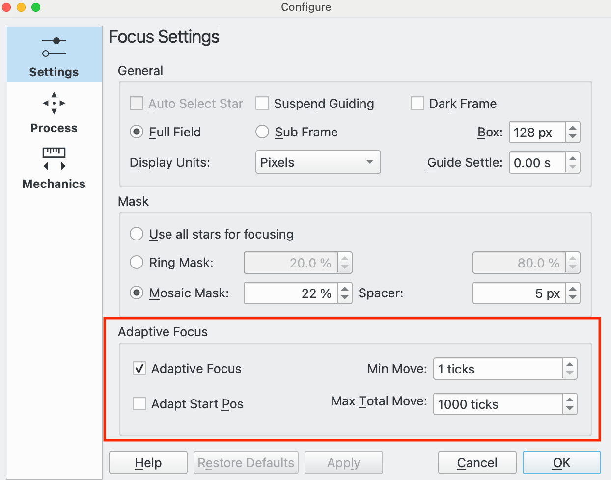Image resolution: width=611 pixels, height=480 pixels.
Task: Decrease the Guide Settle time
Action: pyautogui.click(x=573, y=167)
